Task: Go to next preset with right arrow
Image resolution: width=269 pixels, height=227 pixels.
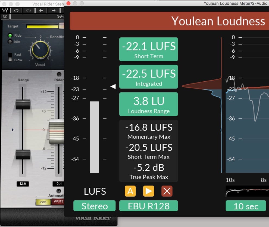Action: 53,11
